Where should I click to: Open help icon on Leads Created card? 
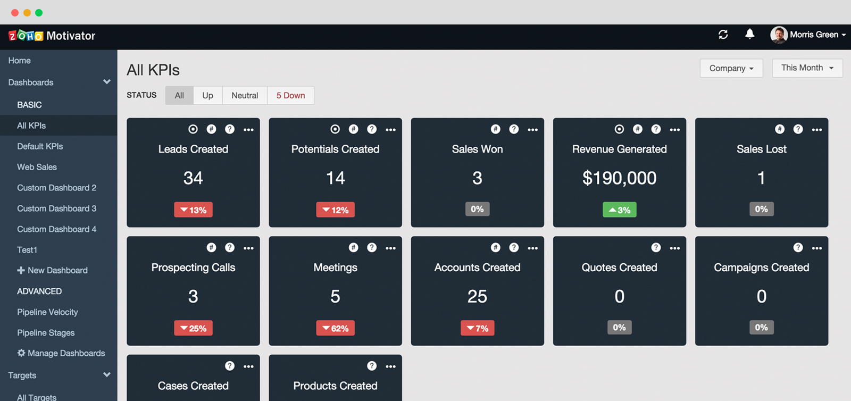[x=230, y=129]
